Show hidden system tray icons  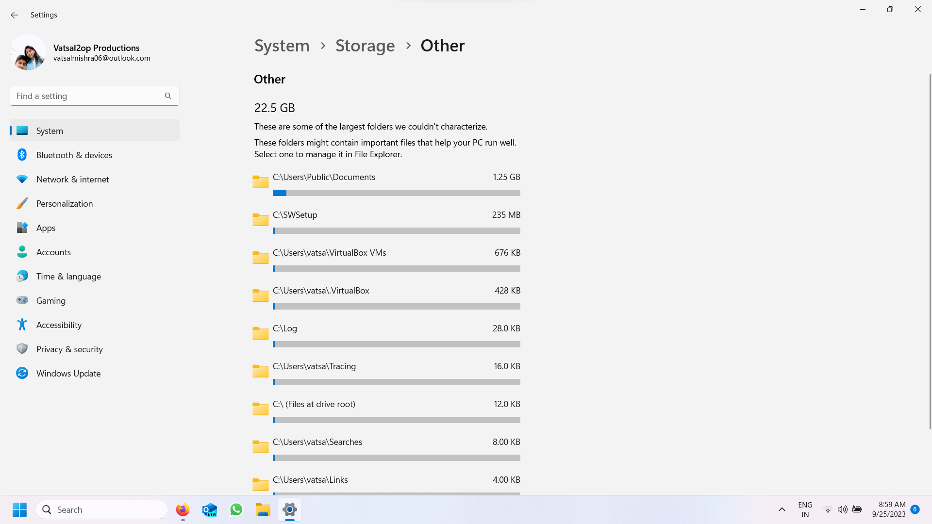782,509
